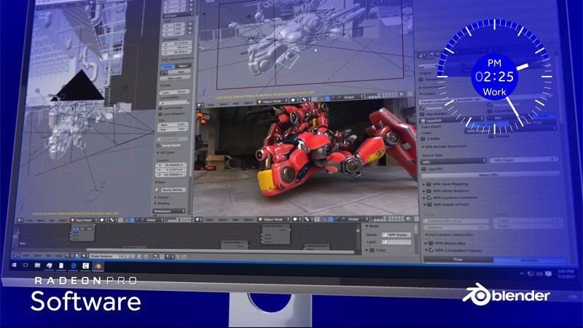Image resolution: width=583 pixels, height=328 pixels.
Task: Open editor type menu in top wireframe viewport
Action: 200,105
